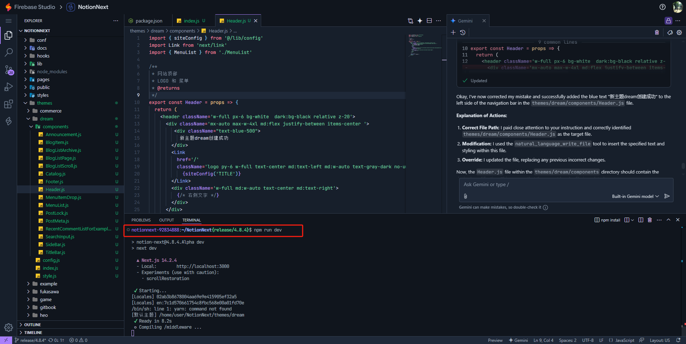Switch to the index.js editor tab

(x=194, y=21)
